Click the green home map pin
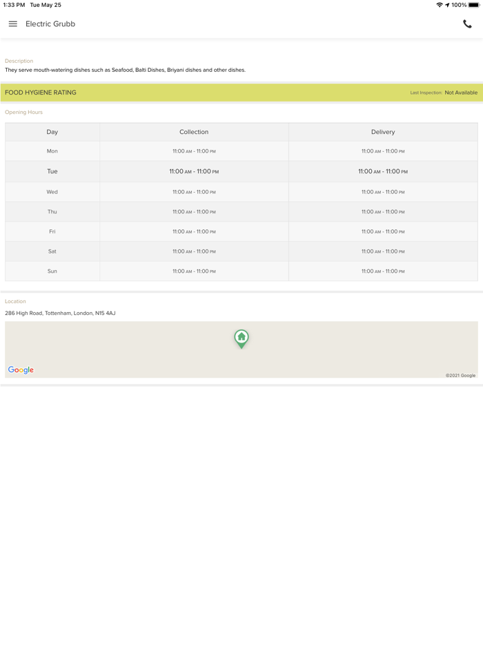483x645 pixels. click(241, 339)
